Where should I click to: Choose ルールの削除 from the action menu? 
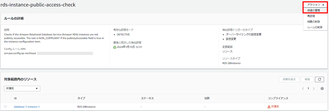point(316,27)
